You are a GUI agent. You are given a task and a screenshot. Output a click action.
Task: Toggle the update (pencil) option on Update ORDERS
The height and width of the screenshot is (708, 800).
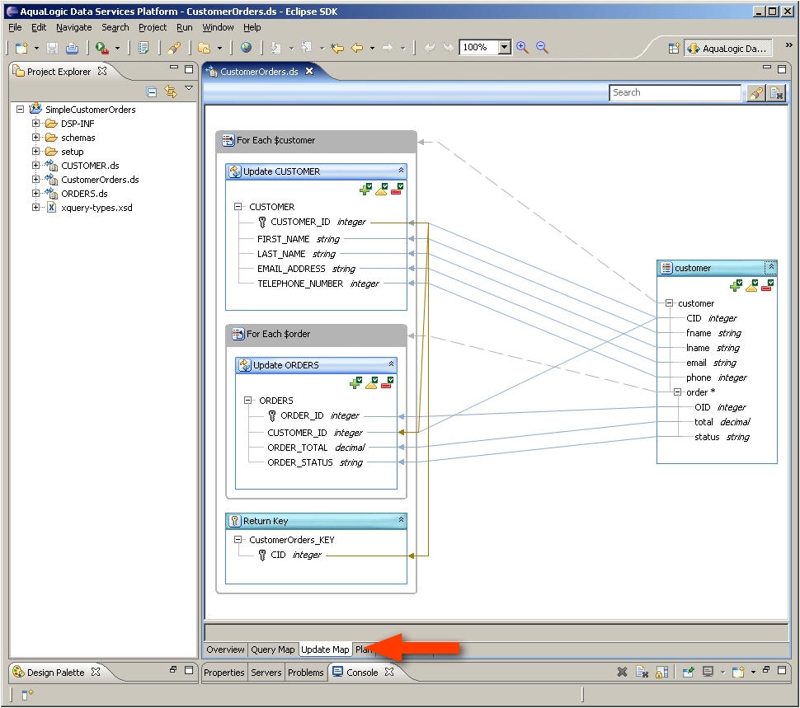point(371,383)
